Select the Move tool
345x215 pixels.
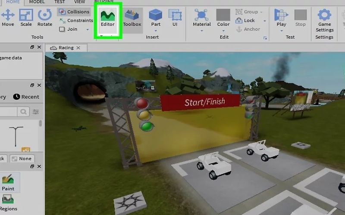pos(8,18)
